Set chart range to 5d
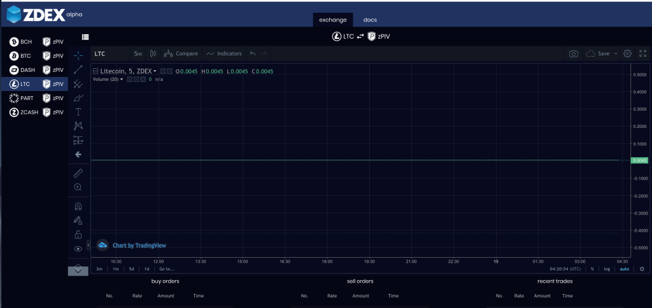652x308 pixels. pyautogui.click(x=131, y=269)
